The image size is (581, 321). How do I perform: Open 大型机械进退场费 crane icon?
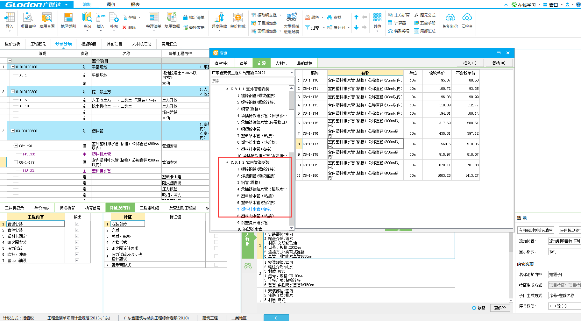pyautogui.click(x=291, y=23)
